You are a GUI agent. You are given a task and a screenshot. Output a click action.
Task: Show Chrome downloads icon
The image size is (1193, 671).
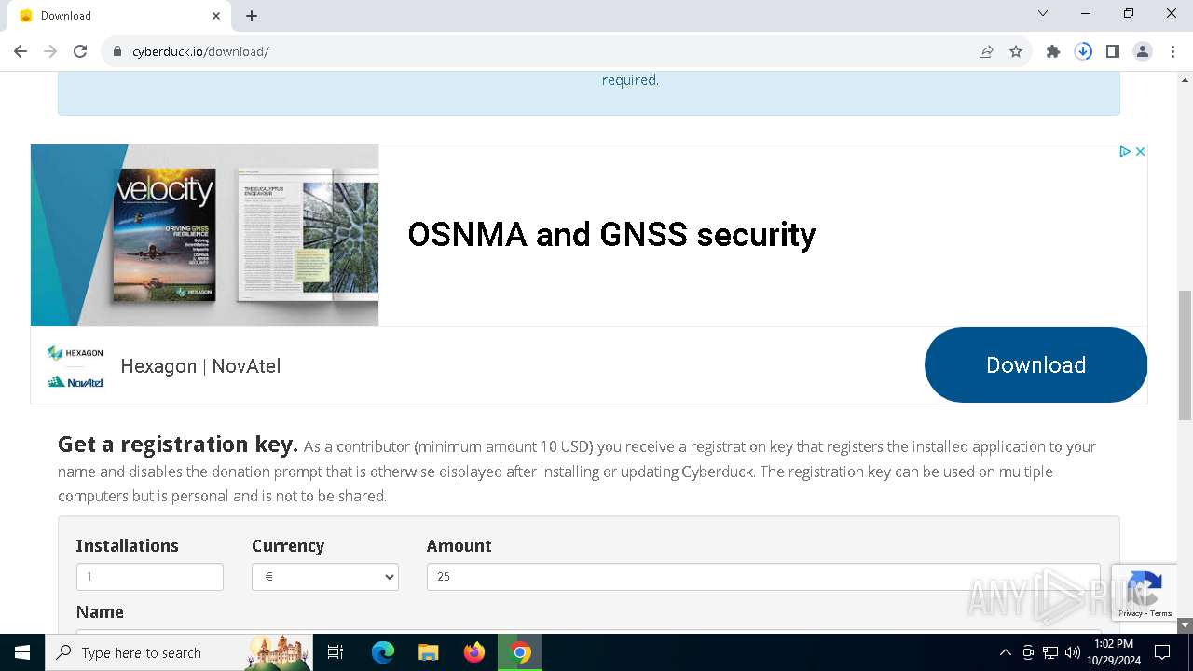(1083, 51)
